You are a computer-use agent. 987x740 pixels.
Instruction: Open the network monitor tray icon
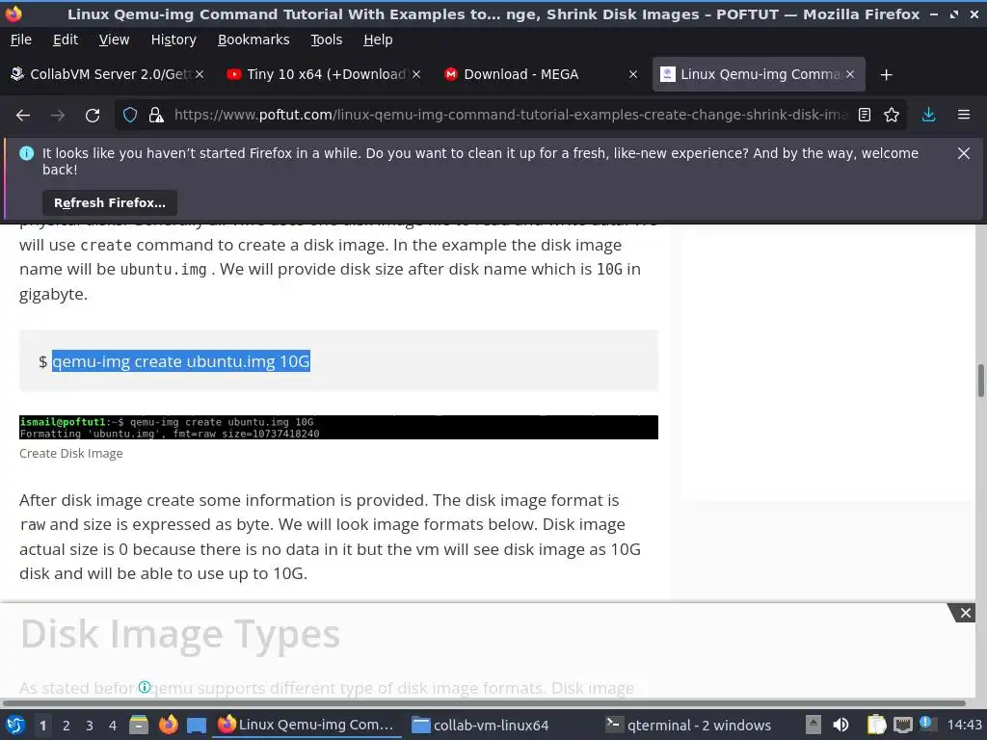coord(902,725)
